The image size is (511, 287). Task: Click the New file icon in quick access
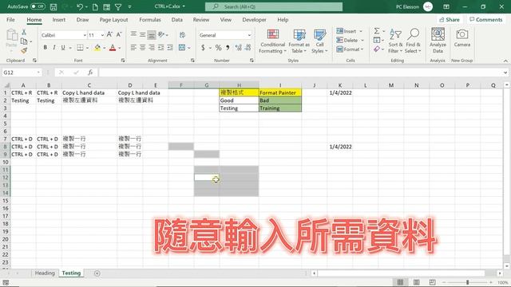pos(95,6)
